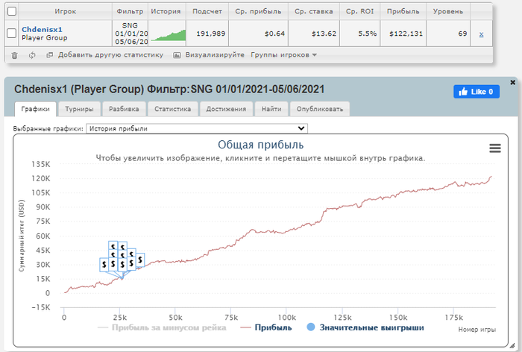Viewport: 522px width, 352px height.
Task: Expand the Группы игроков dropdown
Action: (x=283, y=55)
